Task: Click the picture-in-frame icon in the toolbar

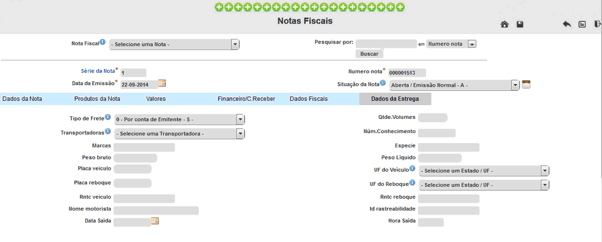Action: (582, 24)
